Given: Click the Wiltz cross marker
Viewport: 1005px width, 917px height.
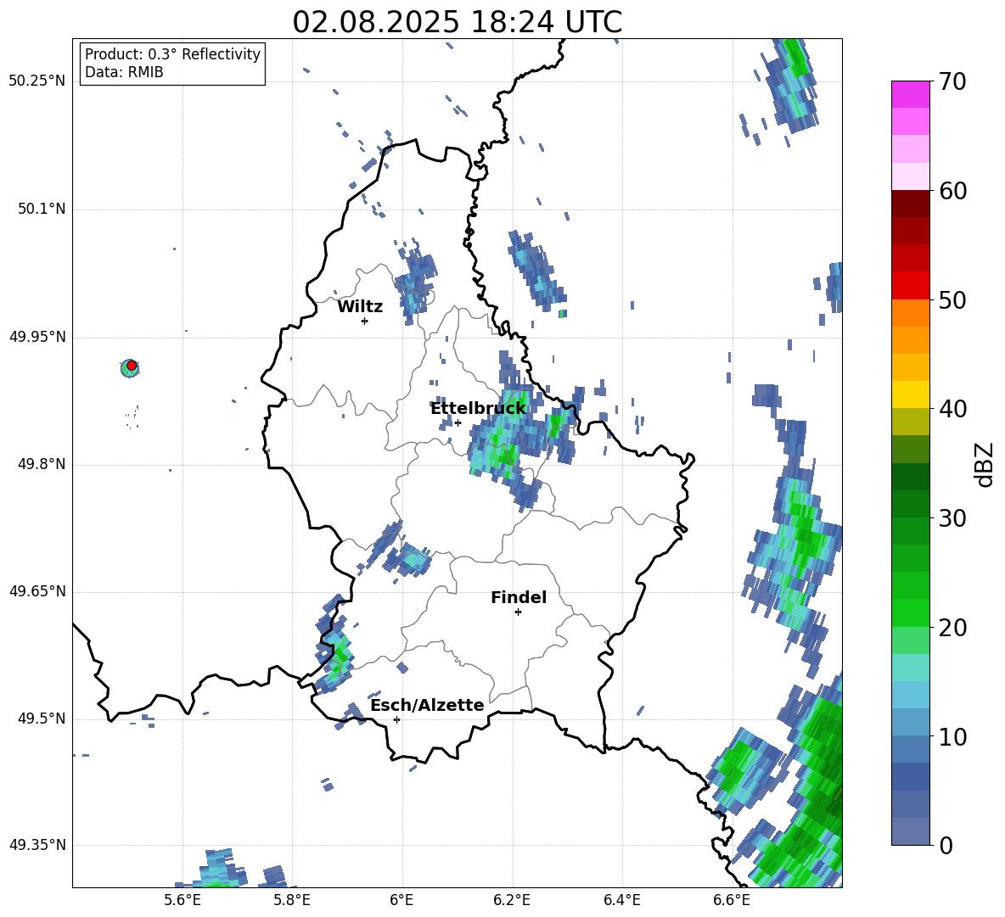Looking at the screenshot, I should click(364, 321).
